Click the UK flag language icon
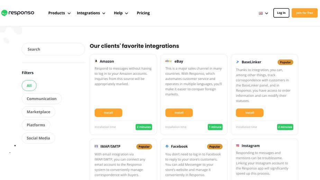 click(x=260, y=13)
